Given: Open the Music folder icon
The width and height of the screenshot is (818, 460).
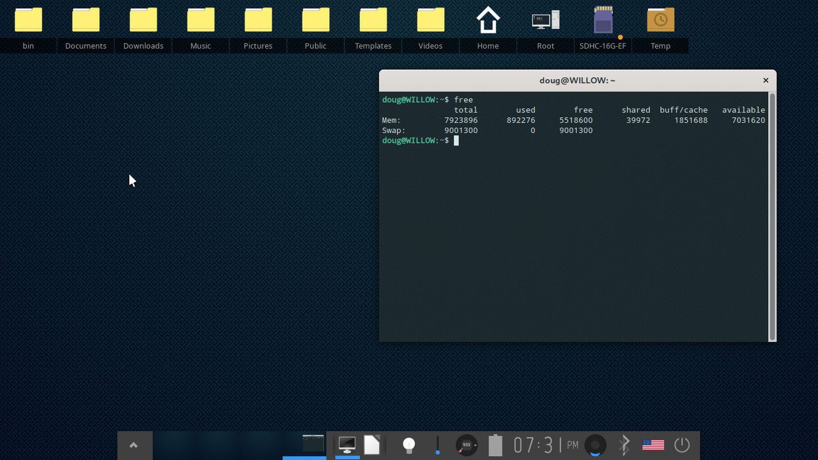Looking at the screenshot, I should (x=201, y=20).
